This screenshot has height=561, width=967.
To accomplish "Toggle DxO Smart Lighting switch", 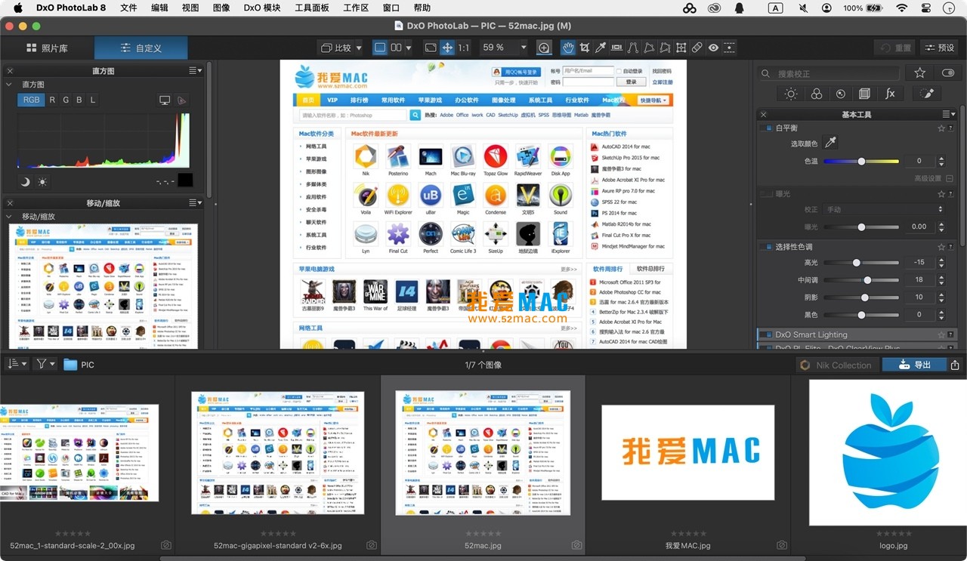I will pyautogui.click(x=768, y=334).
